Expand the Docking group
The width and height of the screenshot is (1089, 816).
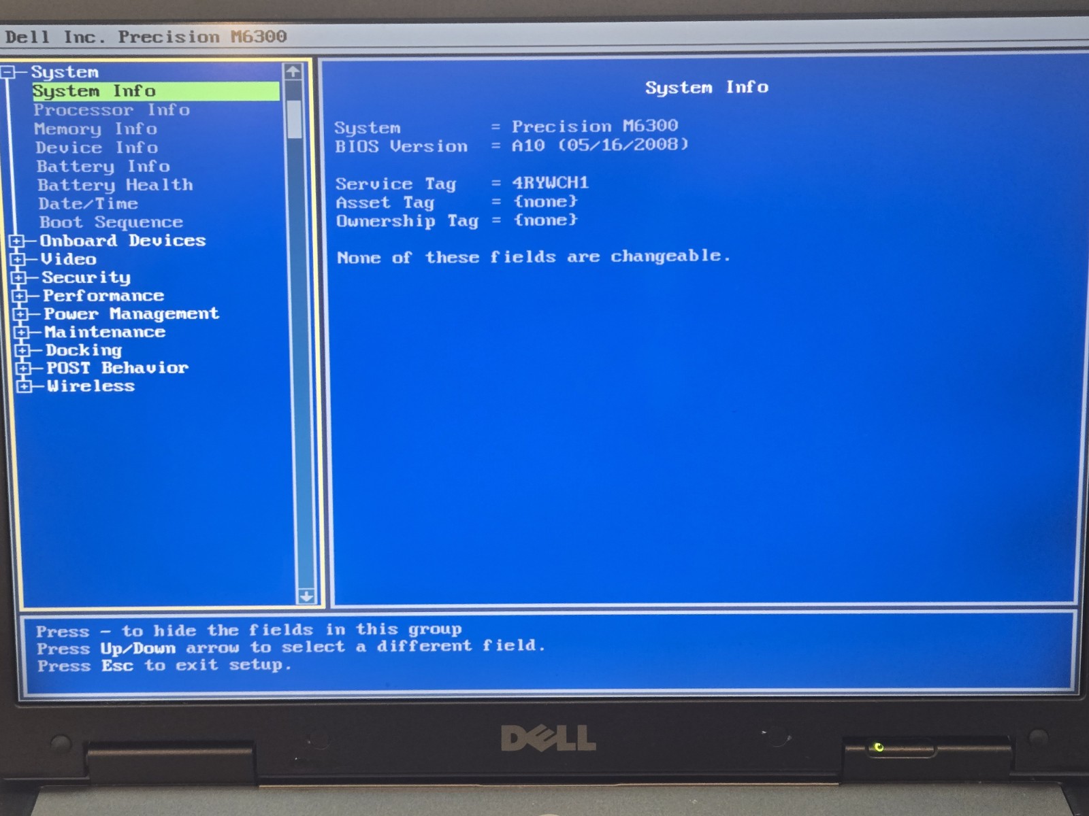pos(22,351)
